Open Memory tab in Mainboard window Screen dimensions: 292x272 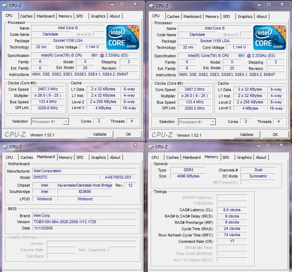coord(66,157)
